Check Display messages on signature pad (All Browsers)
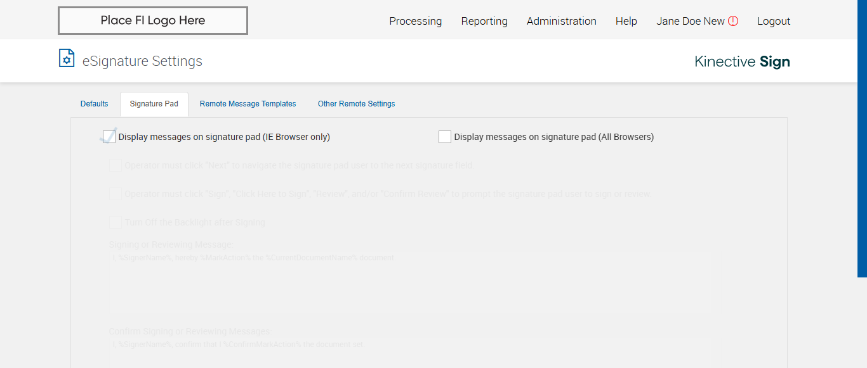This screenshot has width=867, height=368. [445, 137]
